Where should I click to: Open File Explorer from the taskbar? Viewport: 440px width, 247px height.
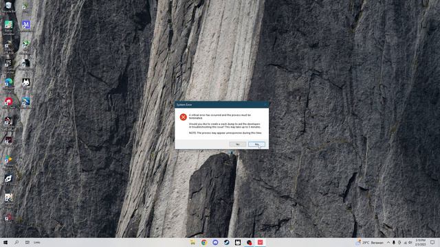(192, 242)
